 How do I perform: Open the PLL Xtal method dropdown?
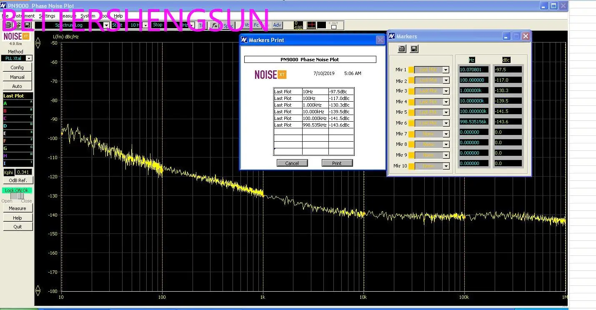coord(29,58)
